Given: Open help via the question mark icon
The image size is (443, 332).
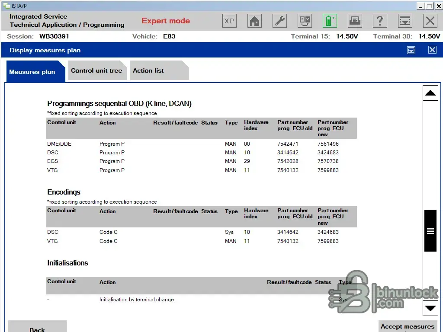Looking at the screenshot, I should click(380, 21).
